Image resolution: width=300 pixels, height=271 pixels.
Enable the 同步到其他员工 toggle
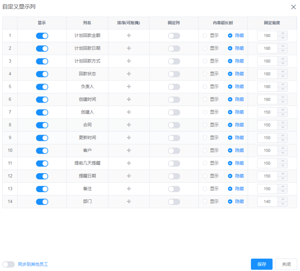(x=8, y=264)
